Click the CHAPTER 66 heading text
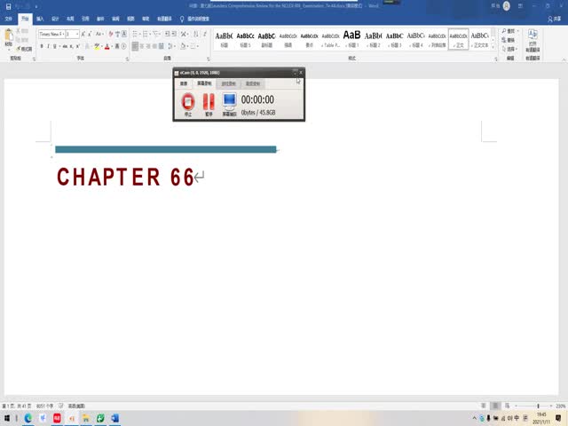 (x=125, y=177)
